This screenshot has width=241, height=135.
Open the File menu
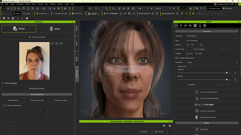(2, 4)
